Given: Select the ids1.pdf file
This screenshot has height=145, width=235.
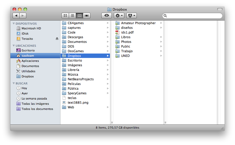Looking at the screenshot, I should [139, 32].
